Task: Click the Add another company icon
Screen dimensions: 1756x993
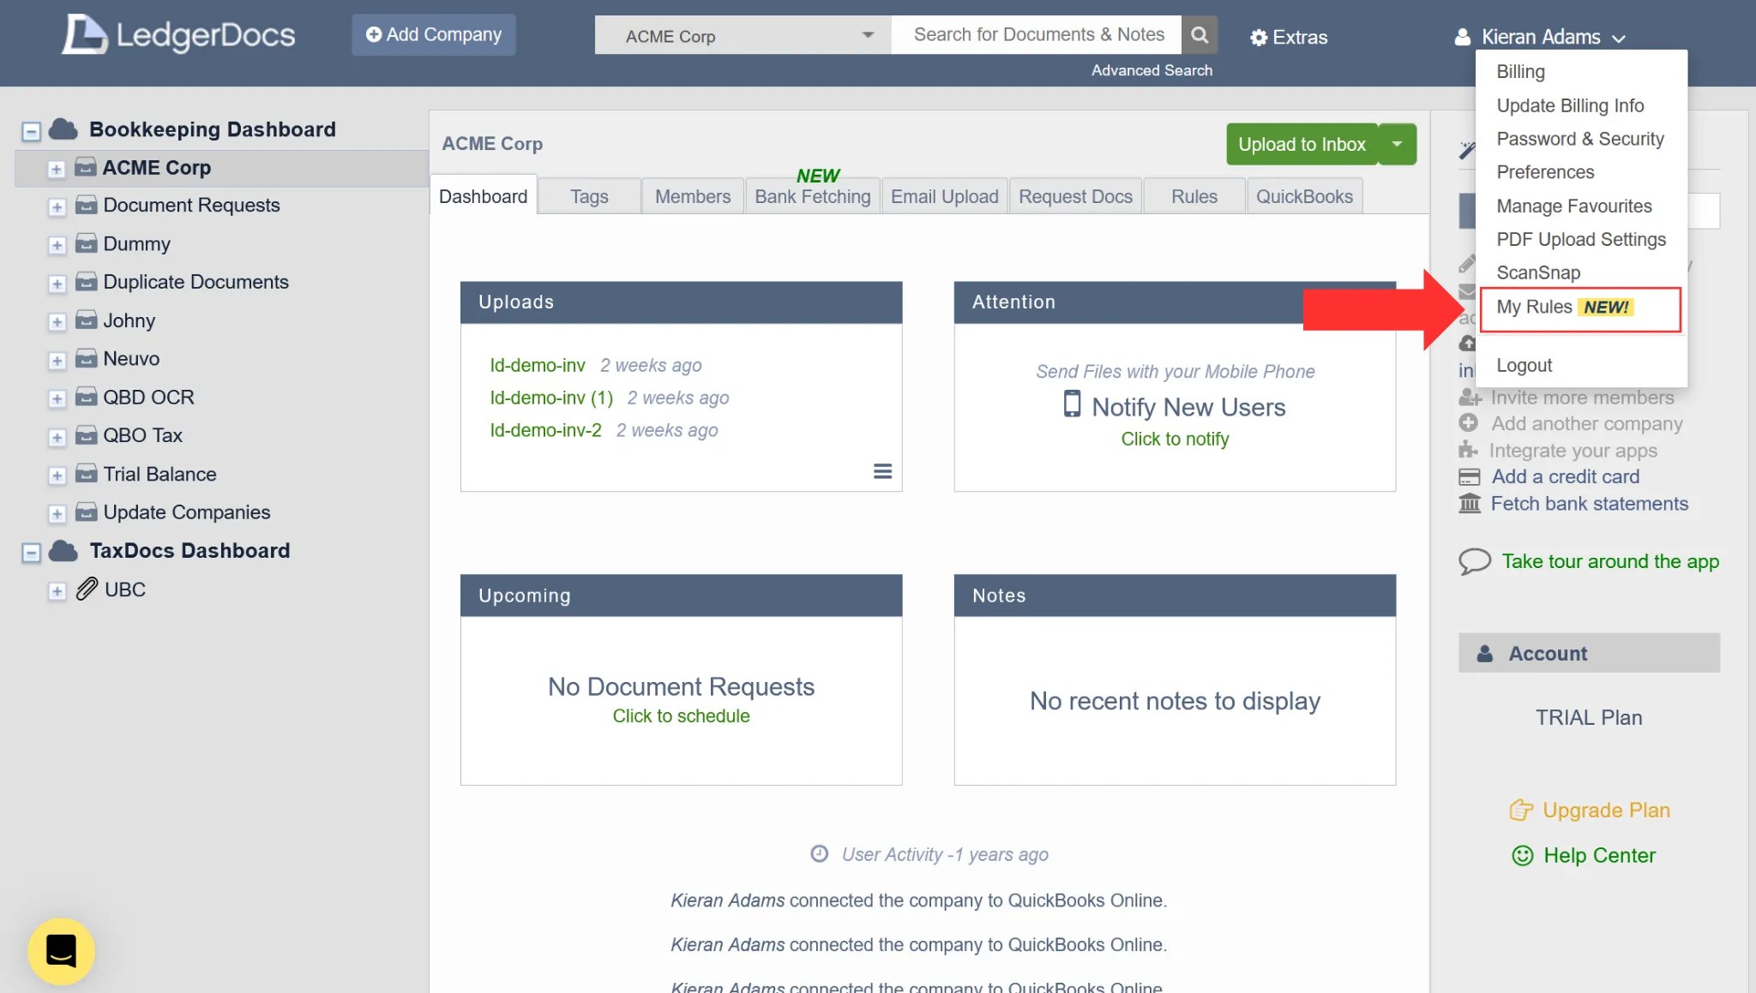Action: (x=1469, y=423)
